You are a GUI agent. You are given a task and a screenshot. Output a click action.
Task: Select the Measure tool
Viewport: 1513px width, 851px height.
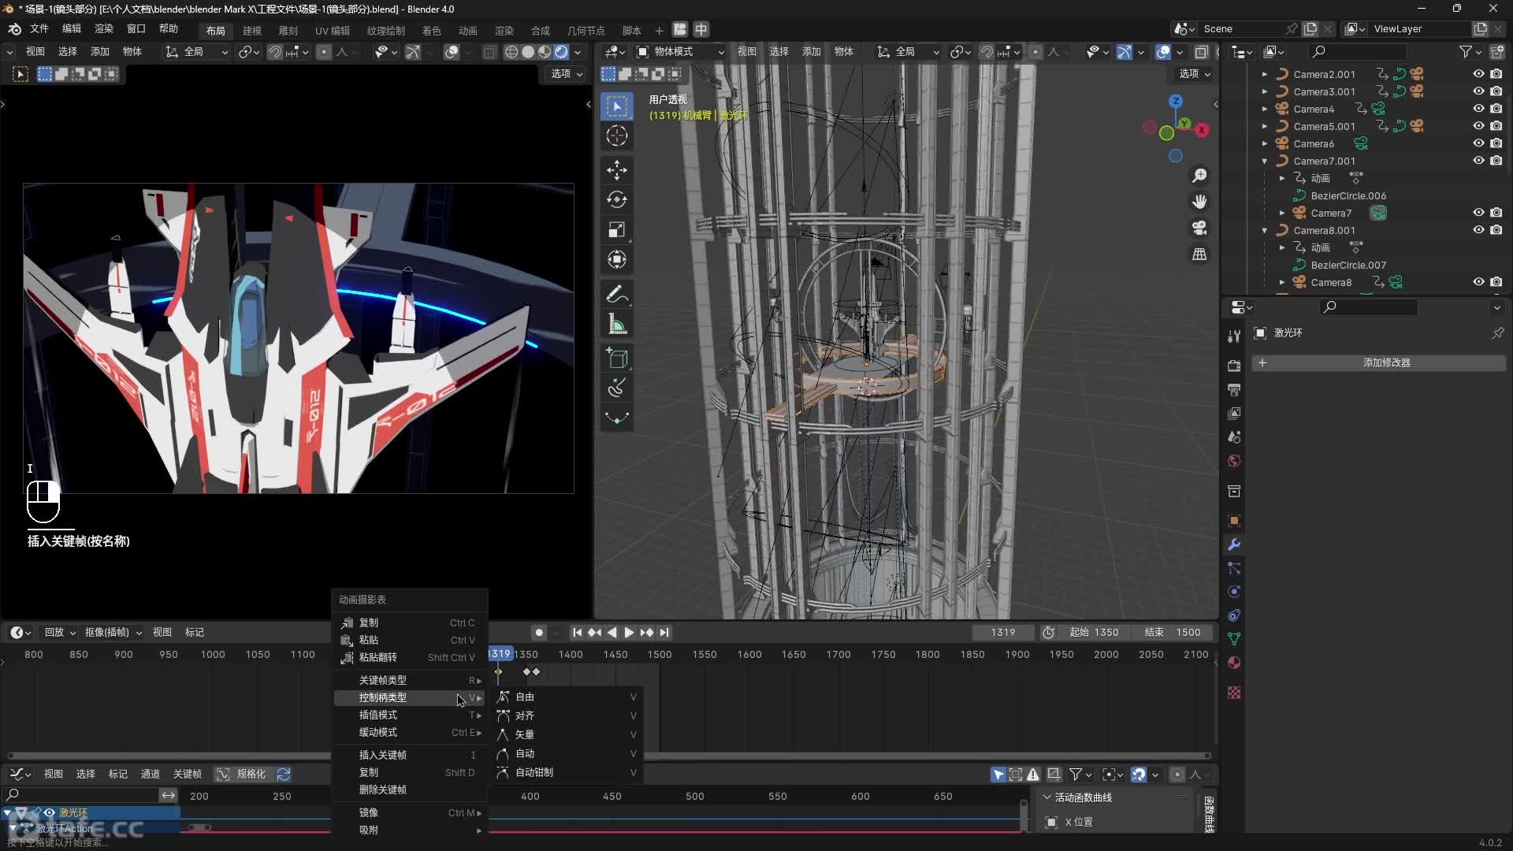click(617, 325)
